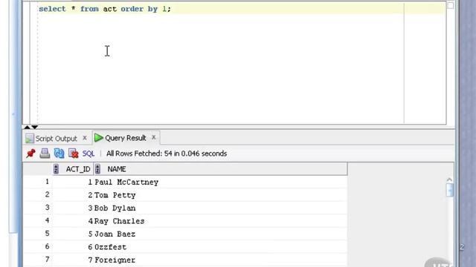The image size is (476, 267).
Task: Click the ACT_ID value 3 cell
Action: pyautogui.click(x=73, y=208)
